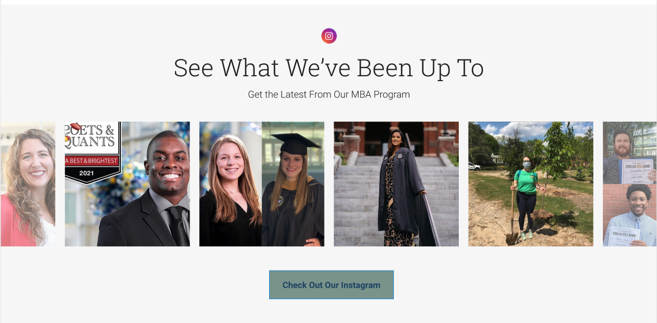
Task: Click the See What We've Been Up To heading
Action: 329,68
